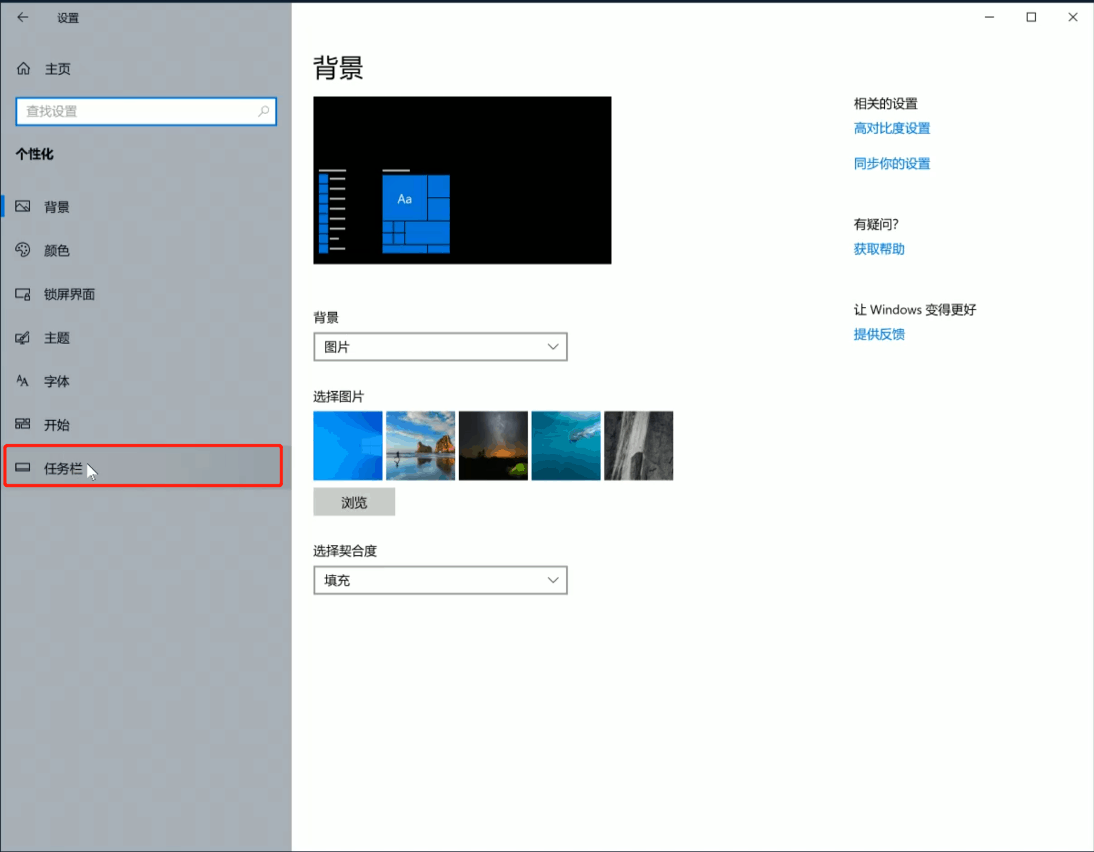Image resolution: width=1094 pixels, height=852 pixels.
Task: Click the 开始 start tiles icon
Action: click(x=23, y=424)
